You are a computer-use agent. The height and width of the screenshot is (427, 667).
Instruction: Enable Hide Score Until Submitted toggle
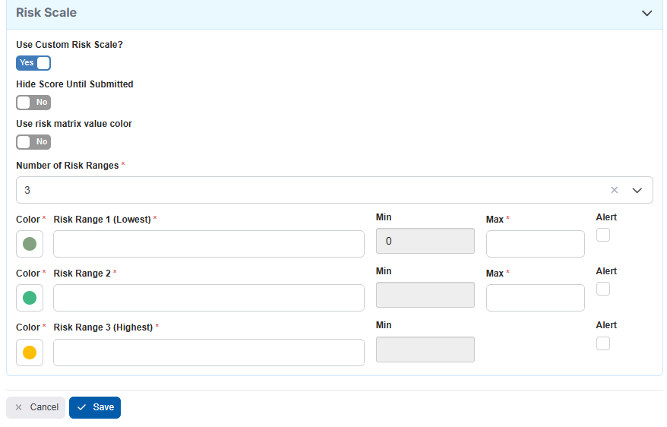33,103
